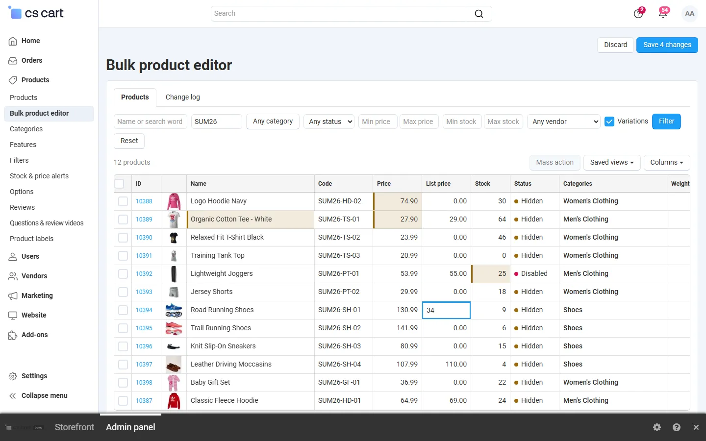
Task: Click the Home icon in sidebar
Action: tap(13, 41)
